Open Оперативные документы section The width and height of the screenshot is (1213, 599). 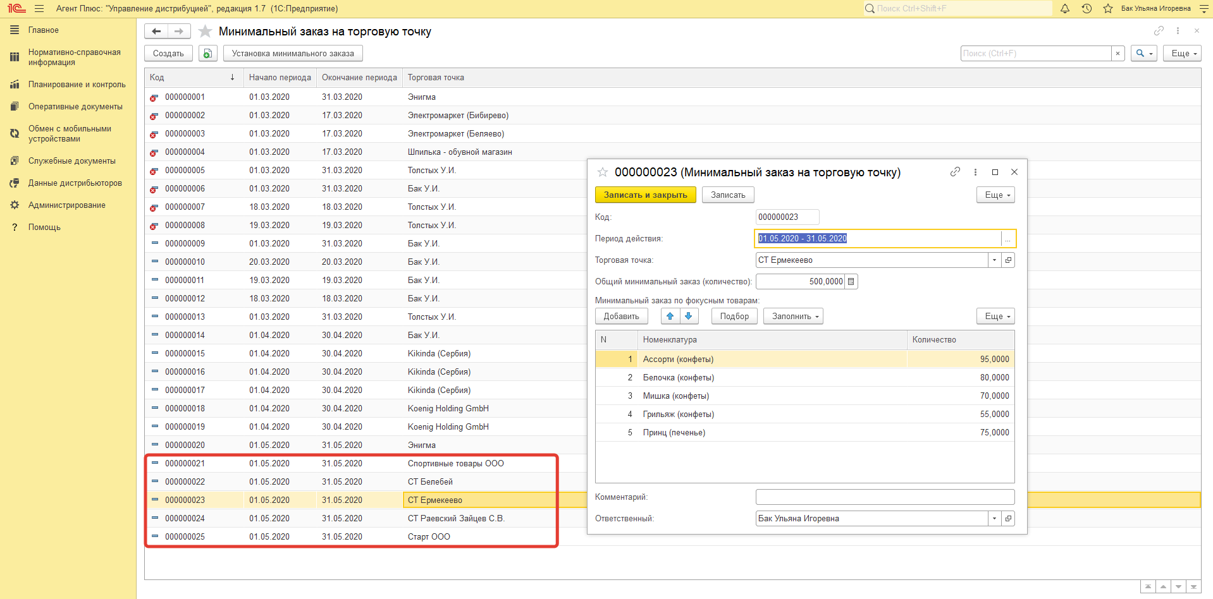click(75, 107)
